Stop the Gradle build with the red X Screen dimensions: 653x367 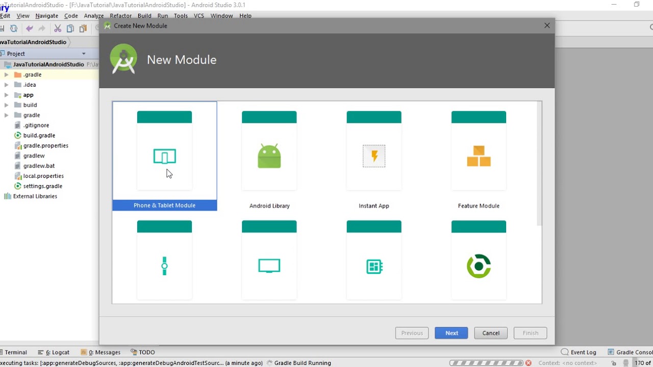[529, 363]
